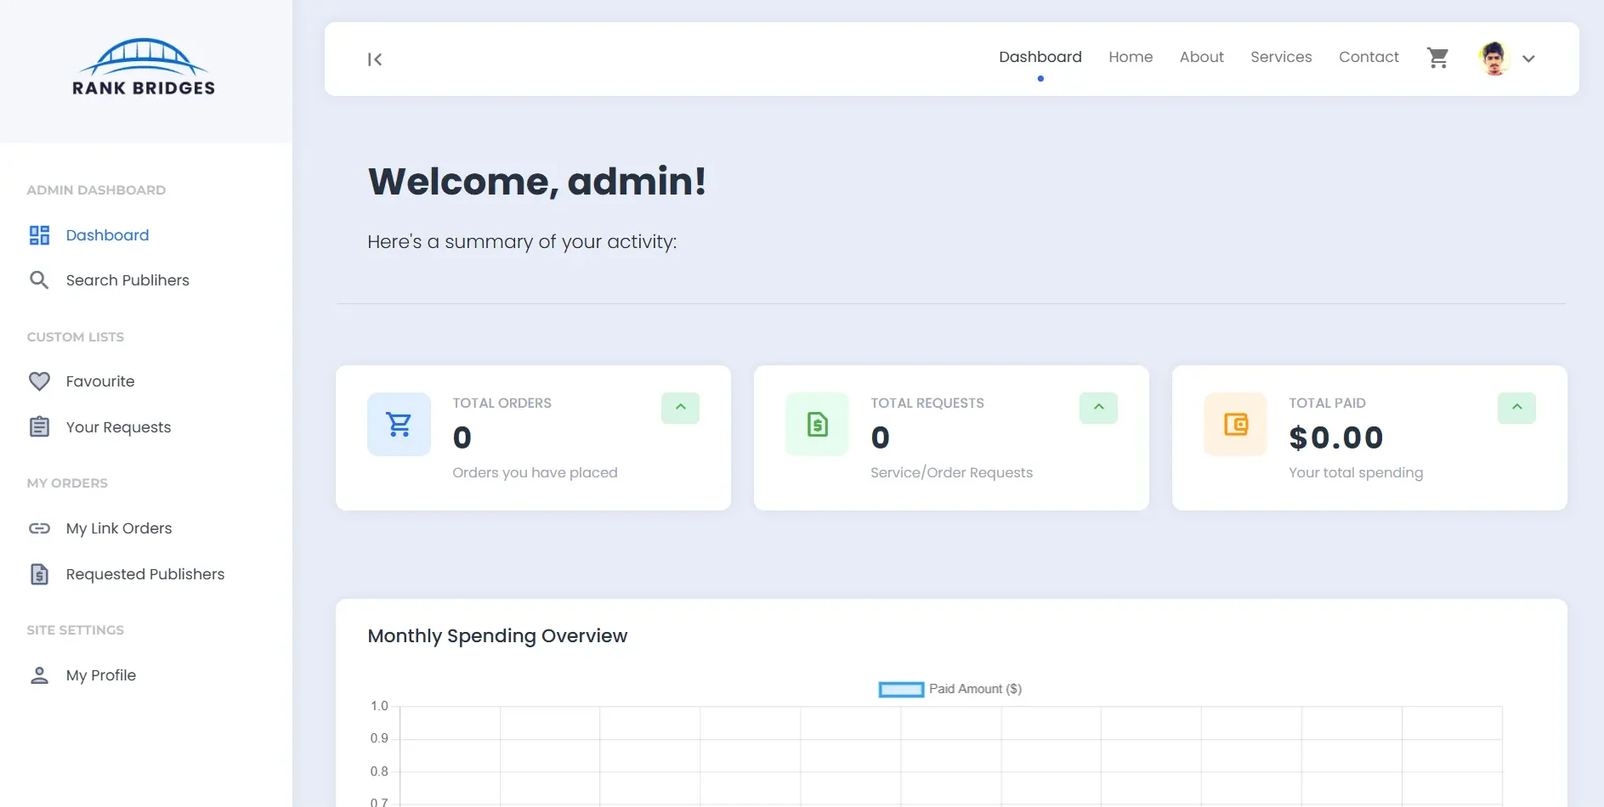Click the Your Requests clipboard icon

pyautogui.click(x=39, y=426)
